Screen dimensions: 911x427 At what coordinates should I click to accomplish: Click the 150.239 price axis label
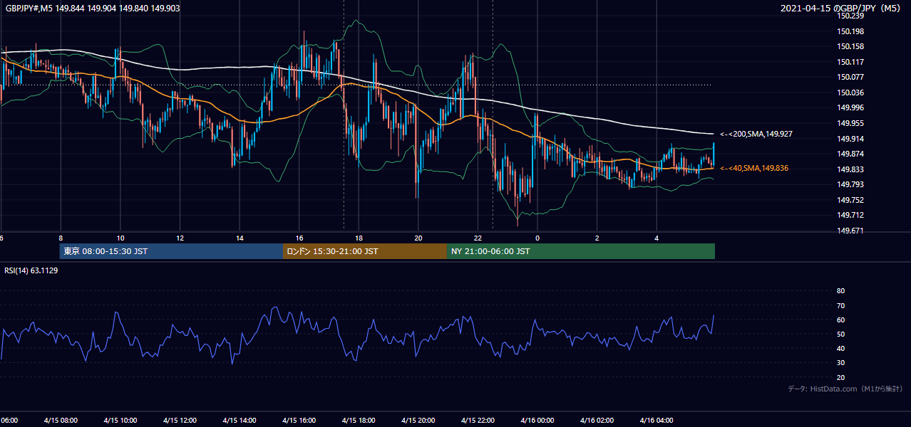851,16
